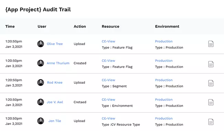Click the Resource column header
This screenshot has width=224, height=131.
110,26
